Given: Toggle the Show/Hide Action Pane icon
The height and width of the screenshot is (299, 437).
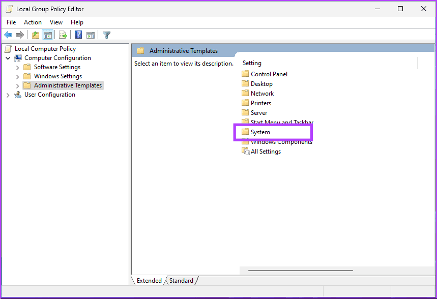Looking at the screenshot, I should pyautogui.click(x=91, y=35).
